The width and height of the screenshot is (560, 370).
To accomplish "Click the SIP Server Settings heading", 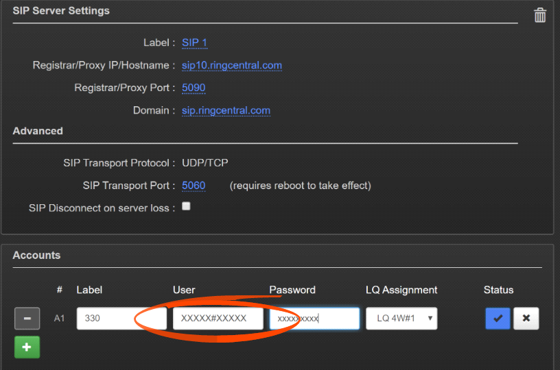I will [61, 11].
